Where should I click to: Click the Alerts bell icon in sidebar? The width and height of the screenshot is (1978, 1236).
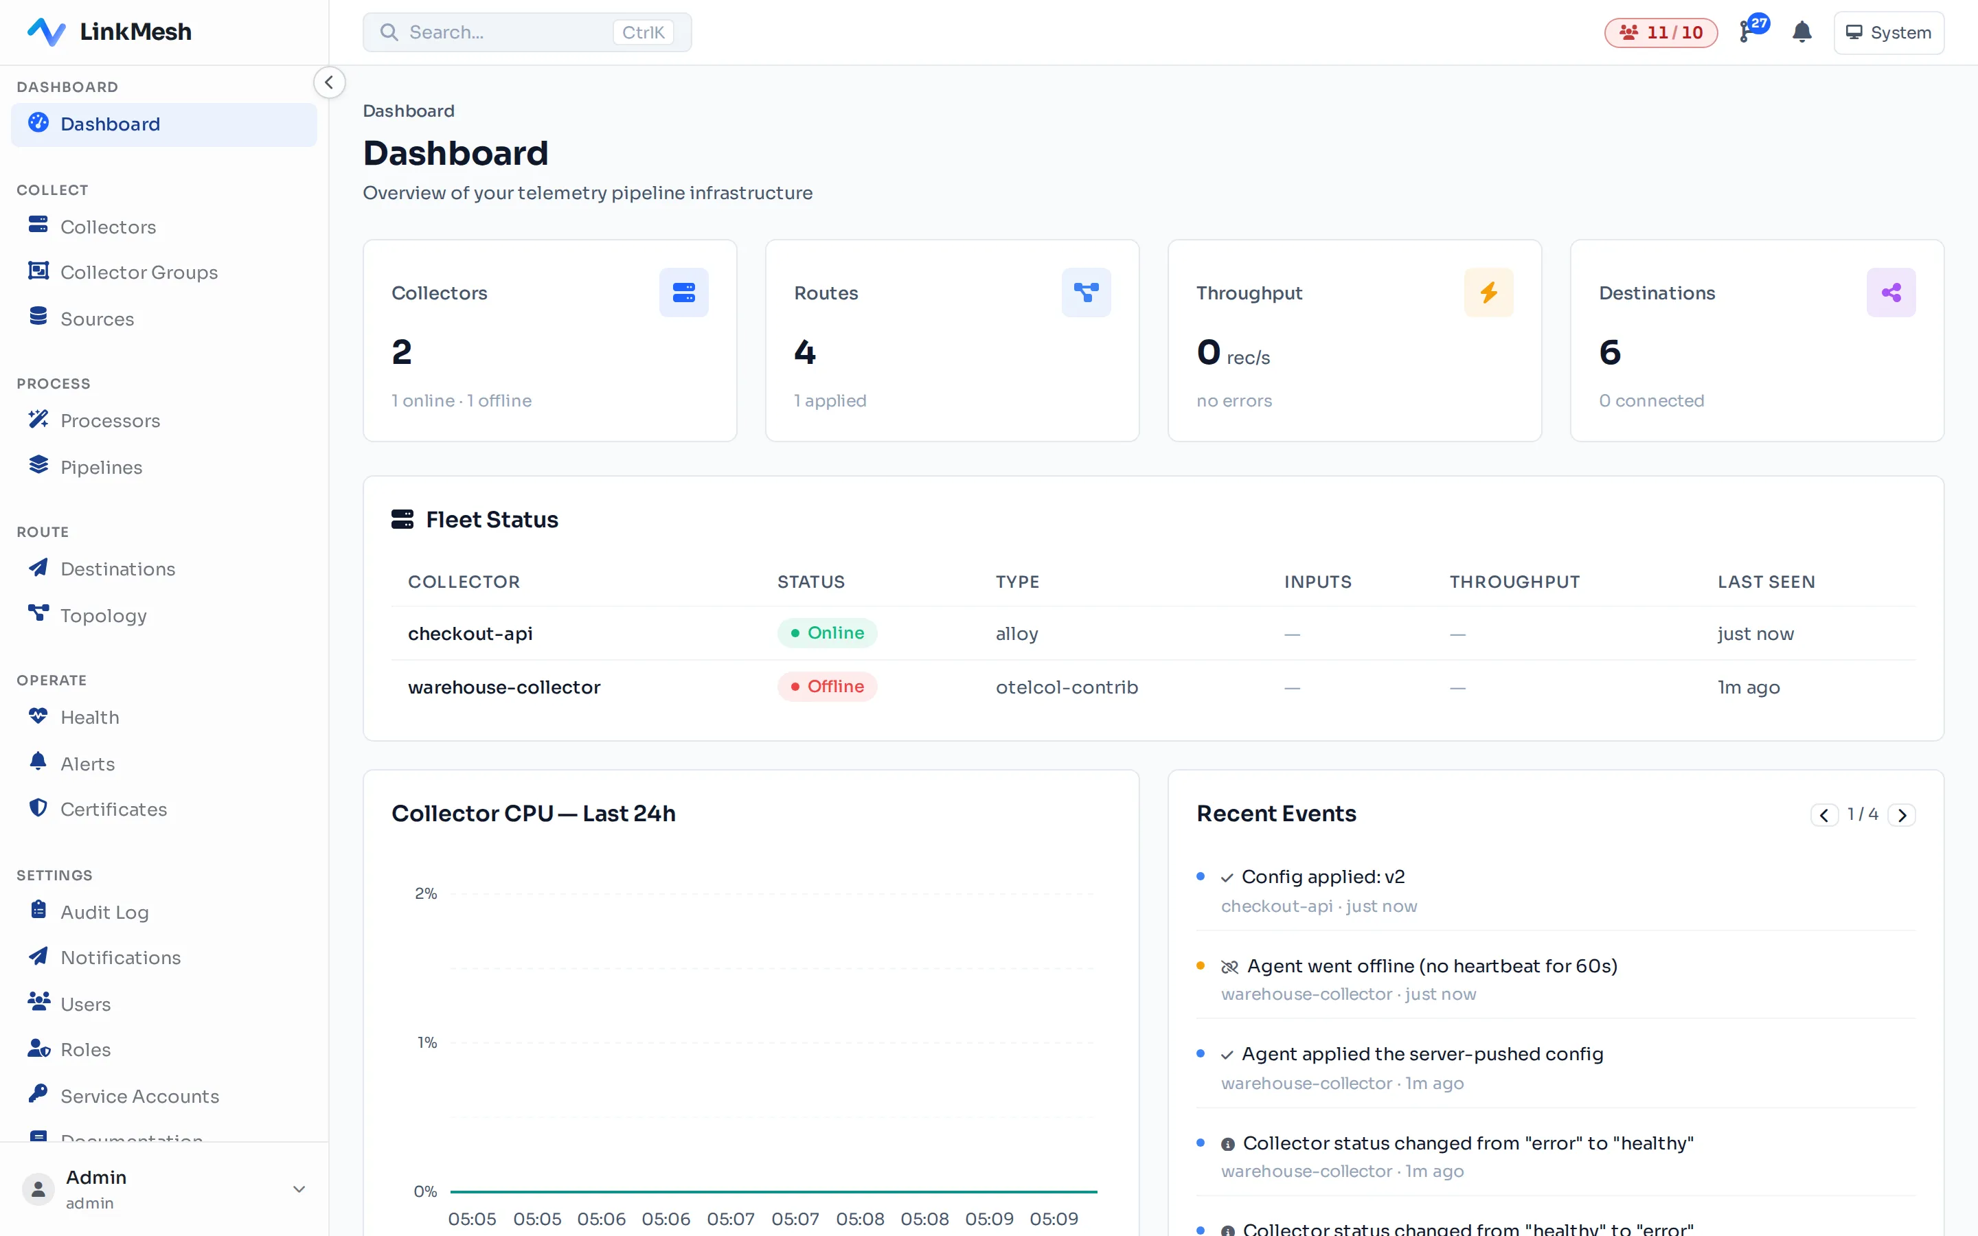(x=38, y=762)
